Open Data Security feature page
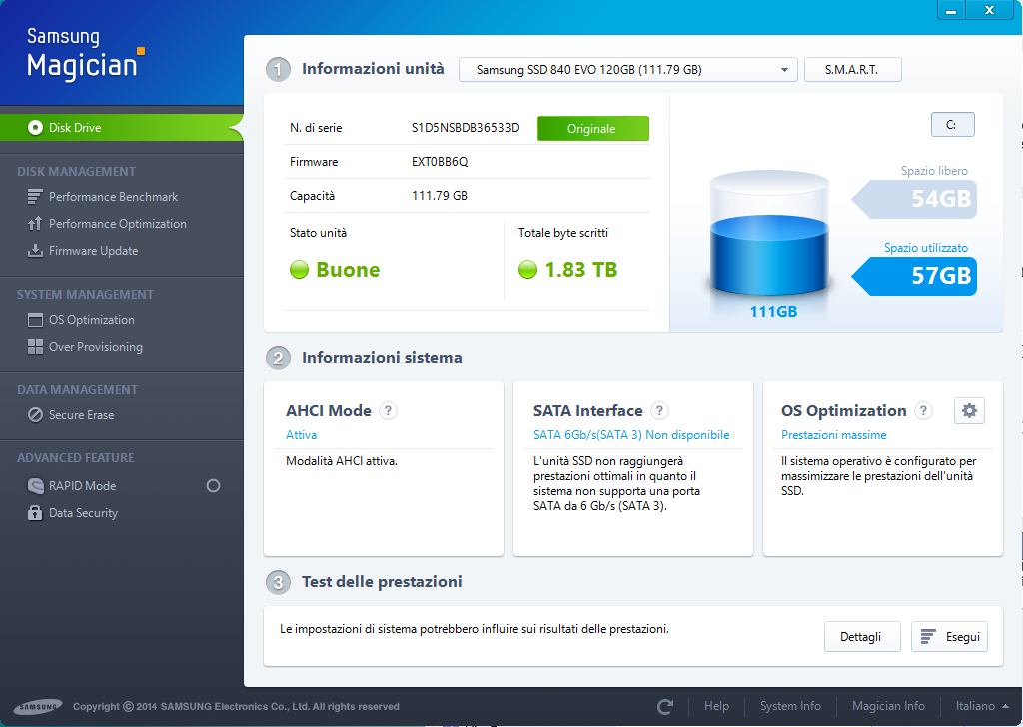Image resolution: width=1023 pixels, height=727 pixels. 84,513
